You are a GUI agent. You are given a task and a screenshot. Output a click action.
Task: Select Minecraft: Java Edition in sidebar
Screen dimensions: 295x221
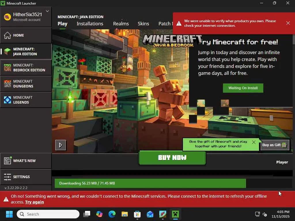point(26,52)
